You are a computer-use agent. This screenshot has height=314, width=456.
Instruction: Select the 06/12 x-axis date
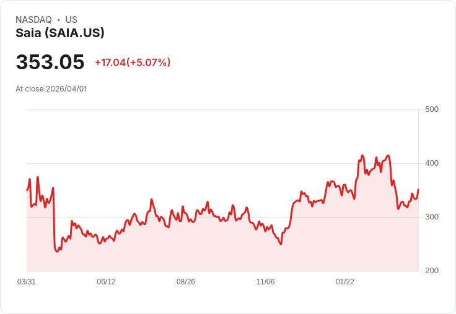[x=106, y=282]
